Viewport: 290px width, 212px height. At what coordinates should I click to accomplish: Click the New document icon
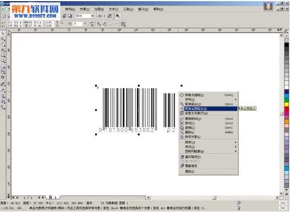click(4, 16)
